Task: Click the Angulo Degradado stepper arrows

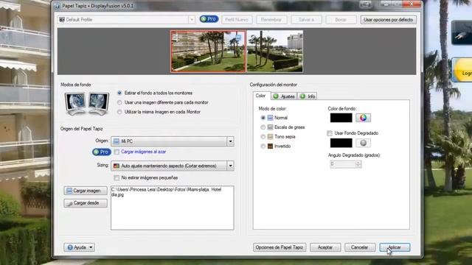Action: (358, 164)
